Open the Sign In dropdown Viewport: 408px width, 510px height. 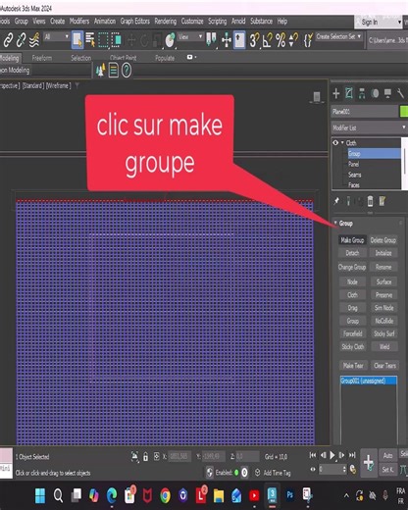(378, 23)
